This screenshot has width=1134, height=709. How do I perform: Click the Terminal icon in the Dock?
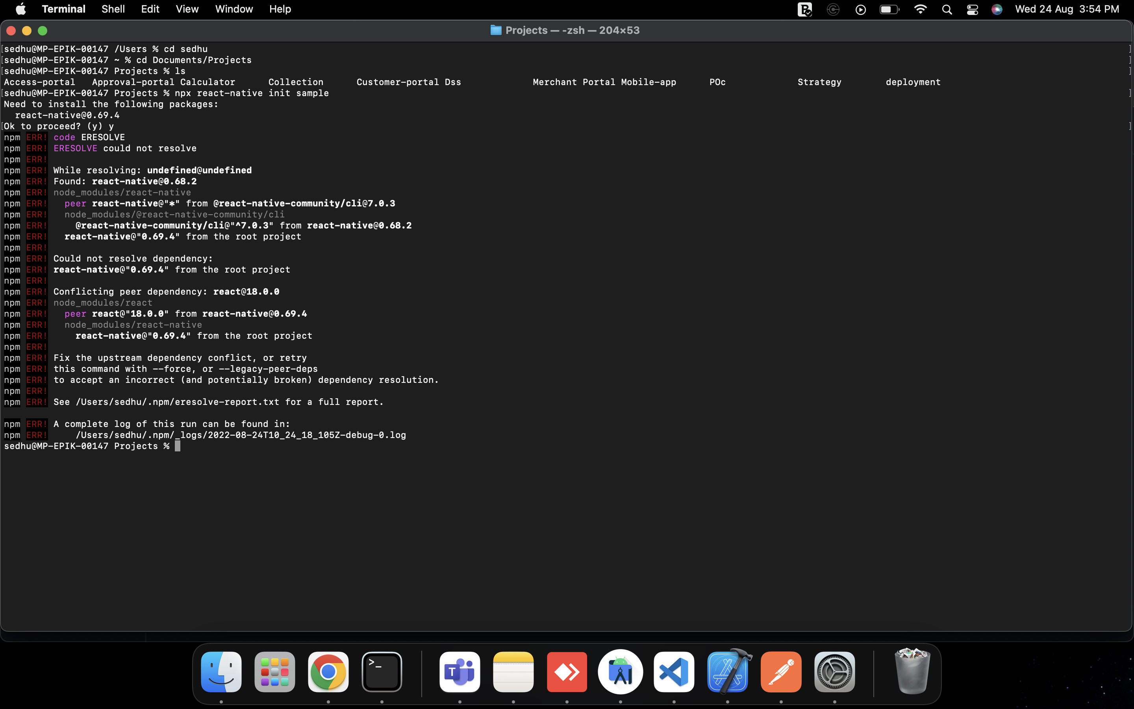[x=382, y=672]
